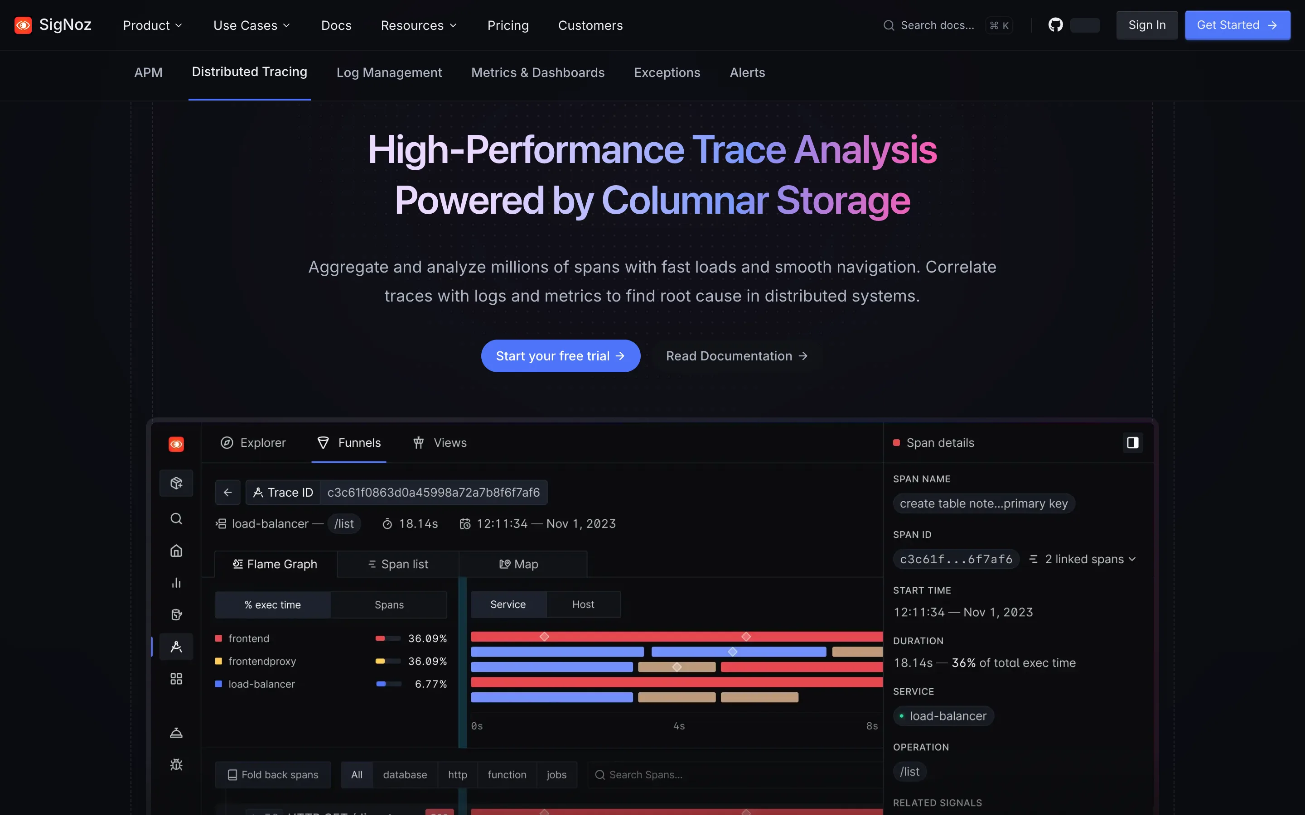1305x815 pixels.
Task: Click the back arrow beside Trace ID
Action: point(227,492)
